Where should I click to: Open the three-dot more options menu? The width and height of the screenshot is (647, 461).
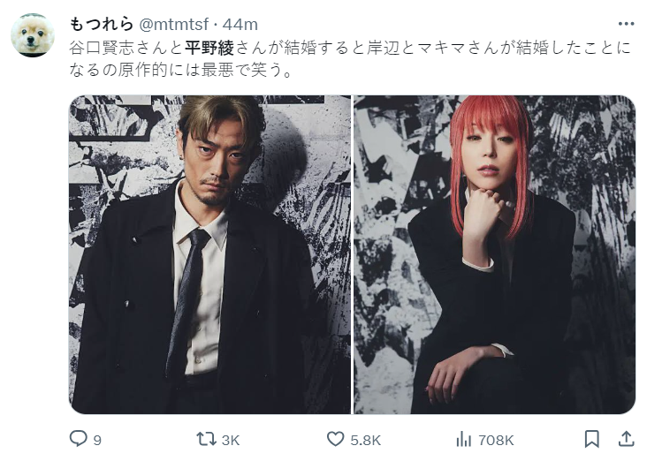(x=626, y=24)
